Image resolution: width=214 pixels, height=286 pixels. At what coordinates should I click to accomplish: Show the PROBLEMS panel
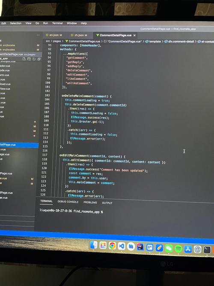pos(90,202)
